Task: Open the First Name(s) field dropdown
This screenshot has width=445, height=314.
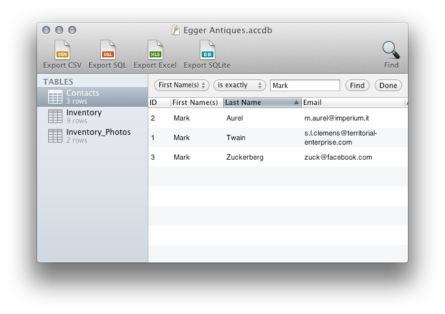Action: pyautogui.click(x=182, y=85)
